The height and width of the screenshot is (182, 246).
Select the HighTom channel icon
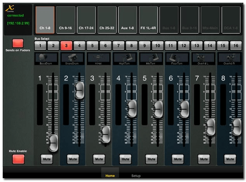pos(125,59)
